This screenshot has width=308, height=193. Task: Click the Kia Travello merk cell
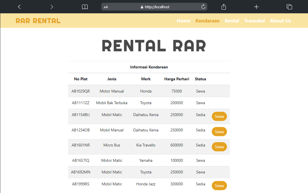(x=146, y=145)
